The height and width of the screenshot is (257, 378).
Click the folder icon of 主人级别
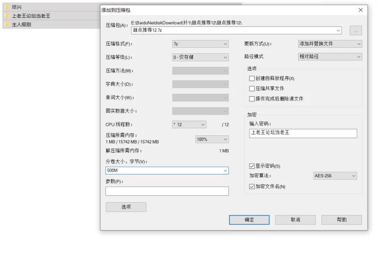(7, 25)
